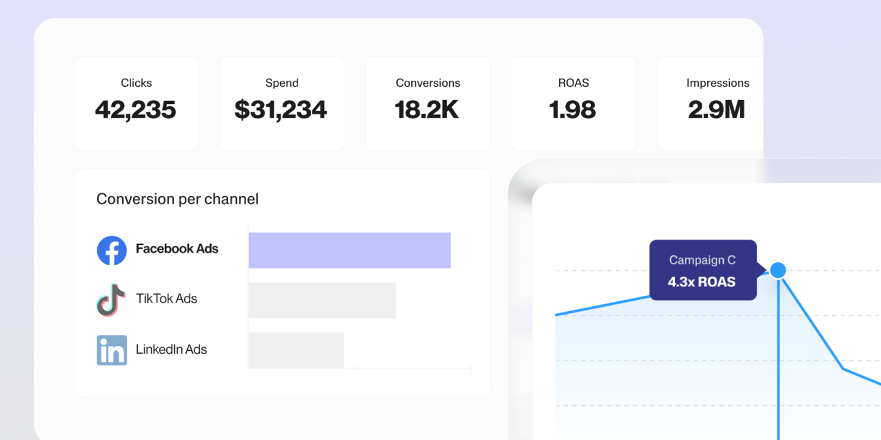Select the LinkedIn Ads channel label
This screenshot has height=440, width=881.
tap(171, 350)
